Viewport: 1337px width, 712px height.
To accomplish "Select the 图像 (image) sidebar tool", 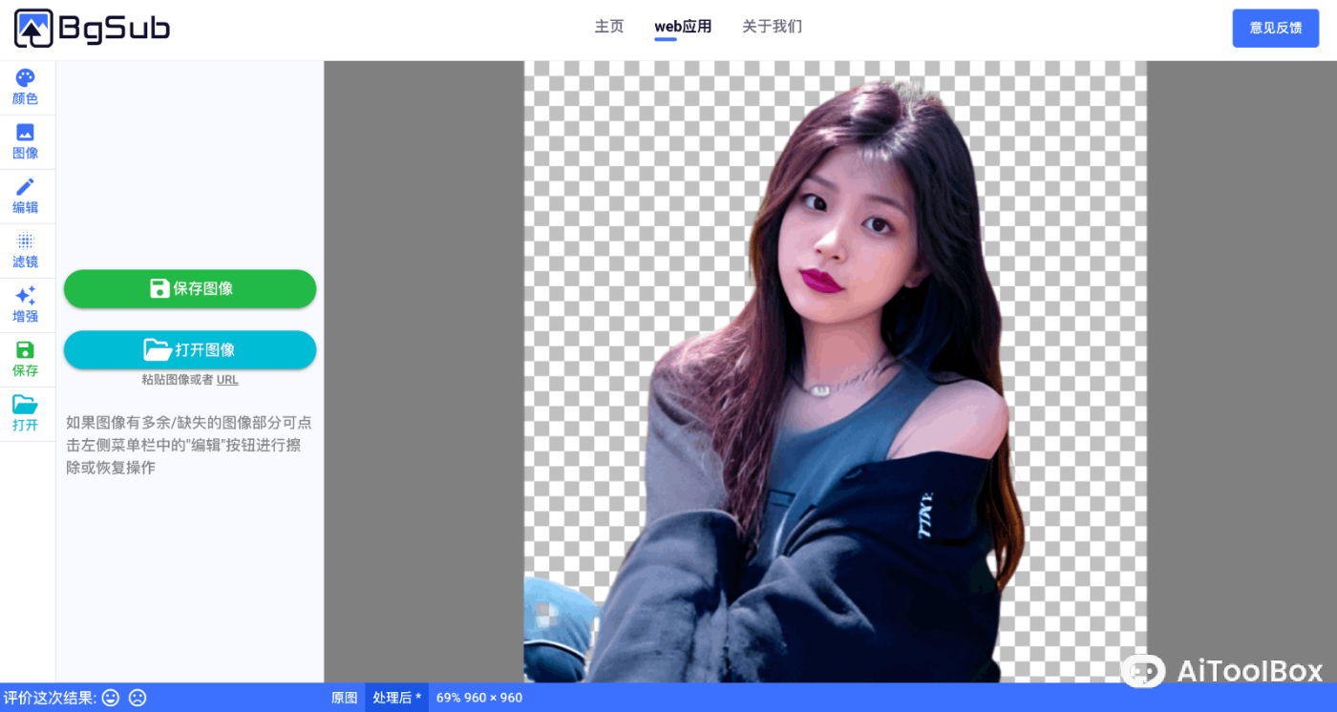I will tap(26, 141).
